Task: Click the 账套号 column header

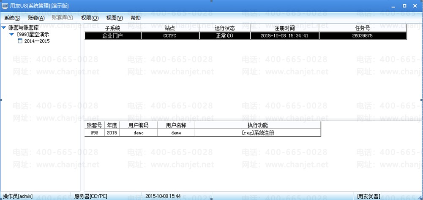Action: [94, 125]
